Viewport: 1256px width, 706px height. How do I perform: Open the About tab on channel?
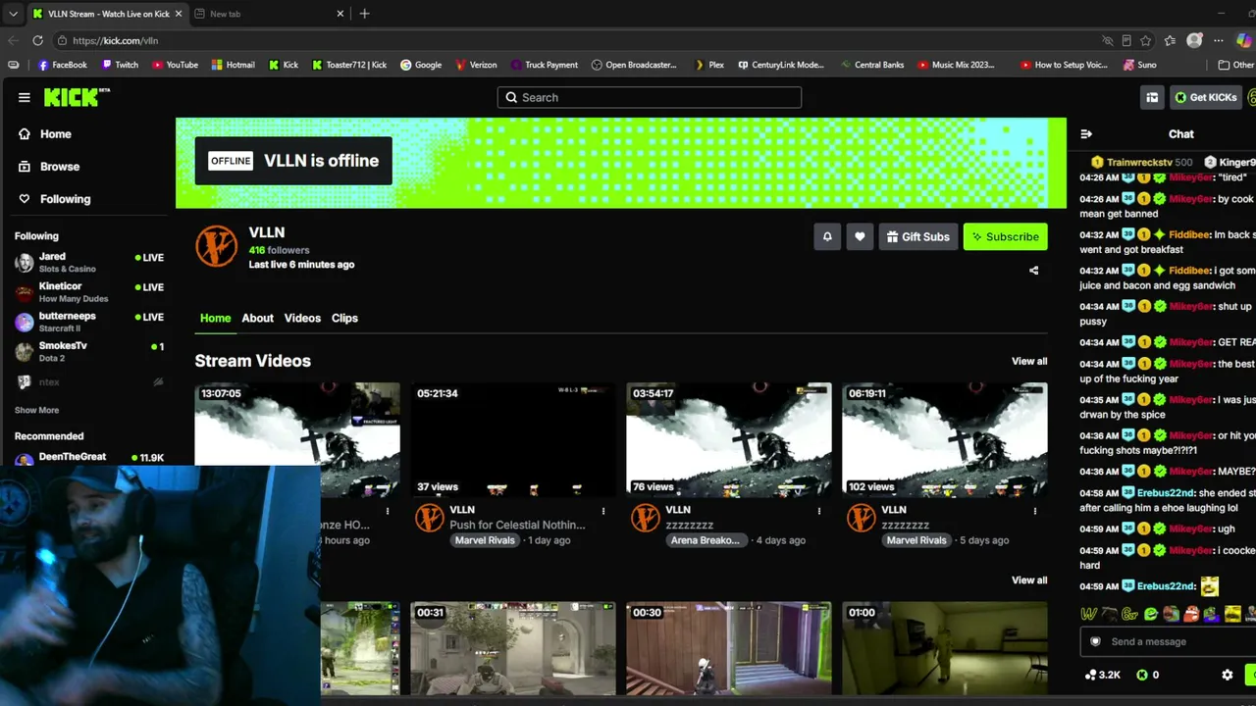pyautogui.click(x=257, y=318)
